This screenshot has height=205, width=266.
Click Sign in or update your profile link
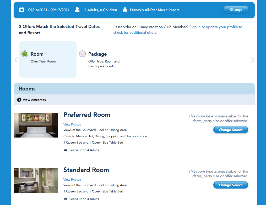pyautogui.click(x=215, y=27)
